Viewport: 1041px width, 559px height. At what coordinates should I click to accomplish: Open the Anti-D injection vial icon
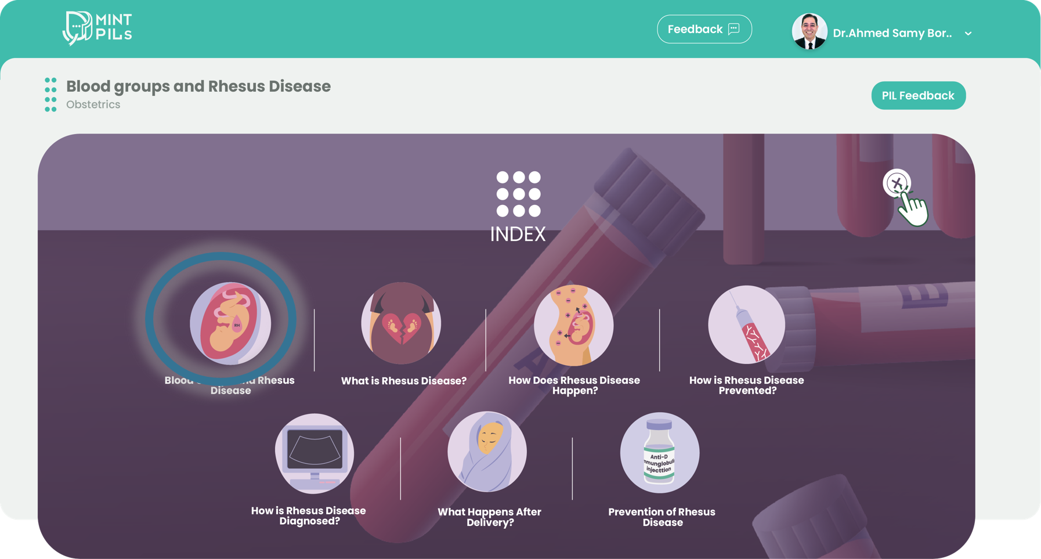[660, 453]
